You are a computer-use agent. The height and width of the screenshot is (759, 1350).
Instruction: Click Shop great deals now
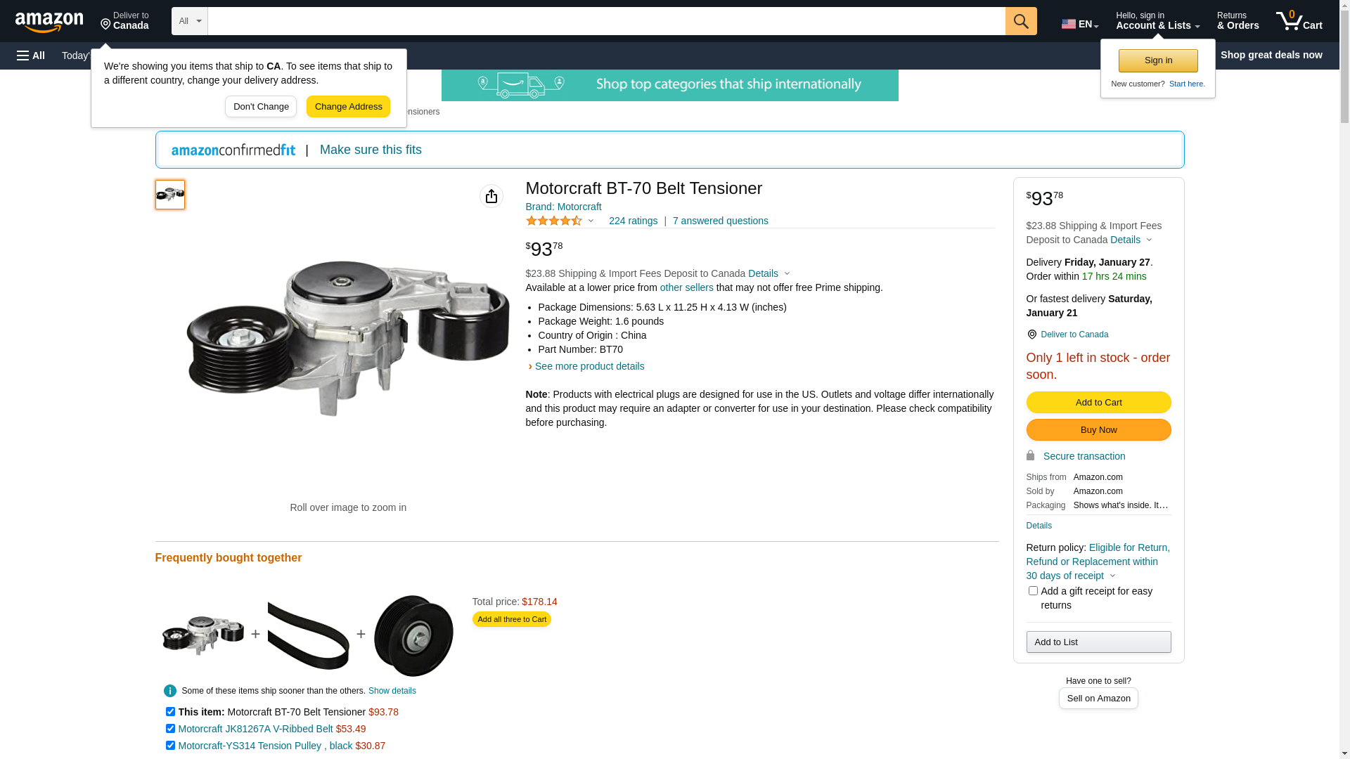(x=1271, y=55)
